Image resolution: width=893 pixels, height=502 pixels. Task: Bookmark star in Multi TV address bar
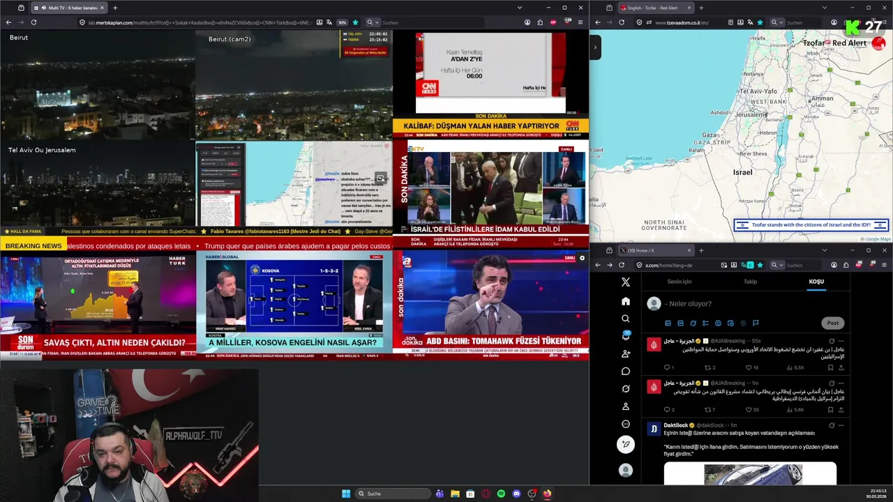click(x=355, y=22)
